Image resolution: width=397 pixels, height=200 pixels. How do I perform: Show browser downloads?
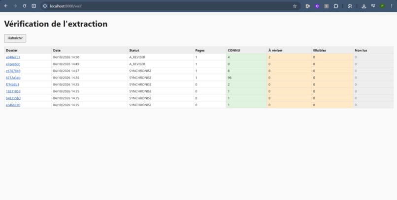click(x=364, y=6)
